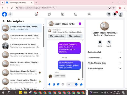127x95 pixels.
Task: Click the chat scroll up arrow
Action: [83, 41]
